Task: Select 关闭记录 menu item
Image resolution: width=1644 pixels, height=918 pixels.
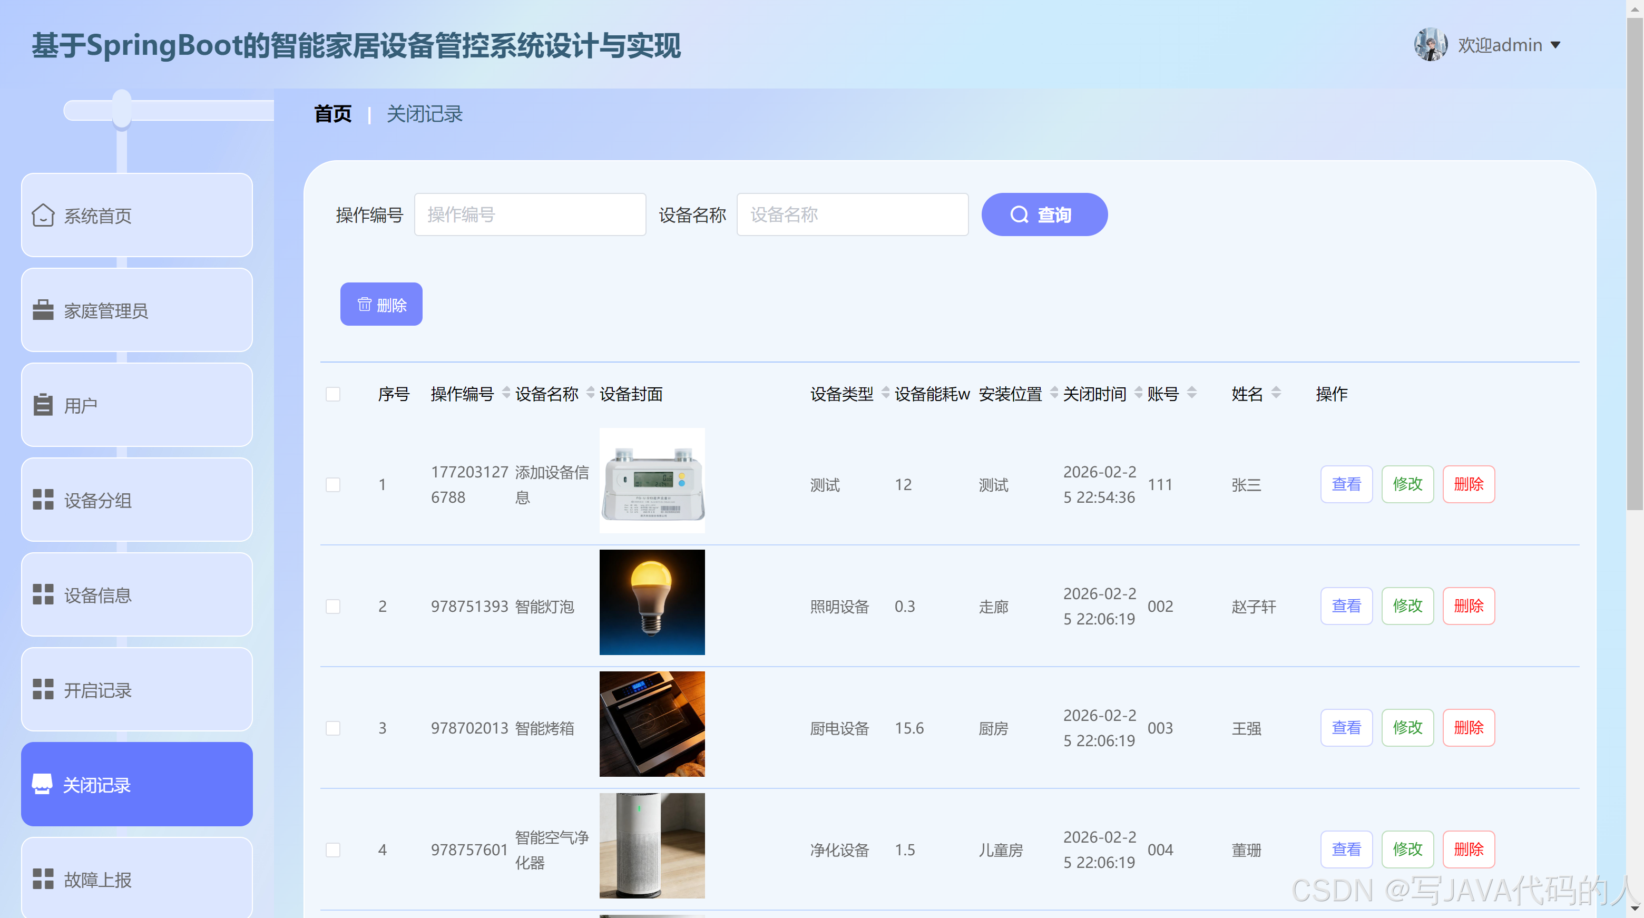Action: click(x=136, y=784)
